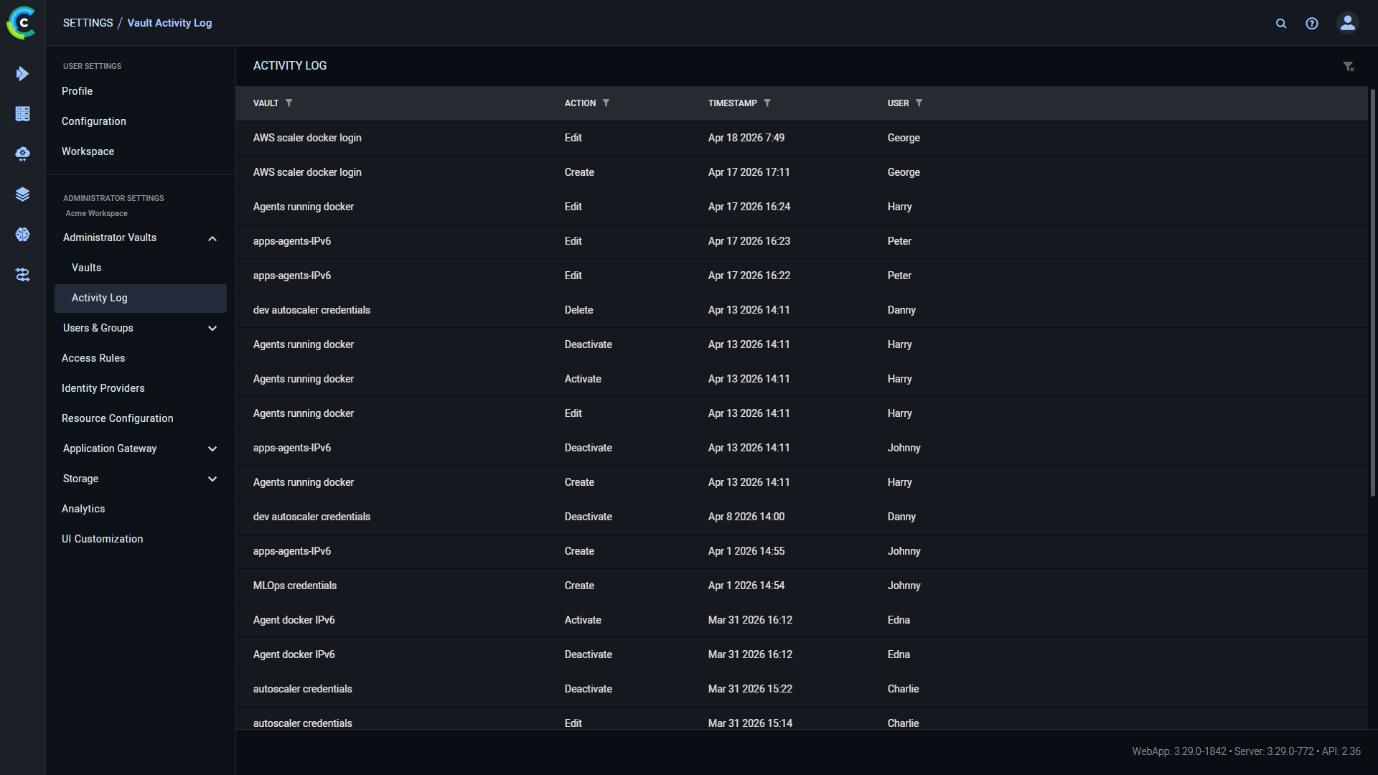Open the Workspace settings page
The height and width of the screenshot is (775, 1378).
(x=88, y=151)
